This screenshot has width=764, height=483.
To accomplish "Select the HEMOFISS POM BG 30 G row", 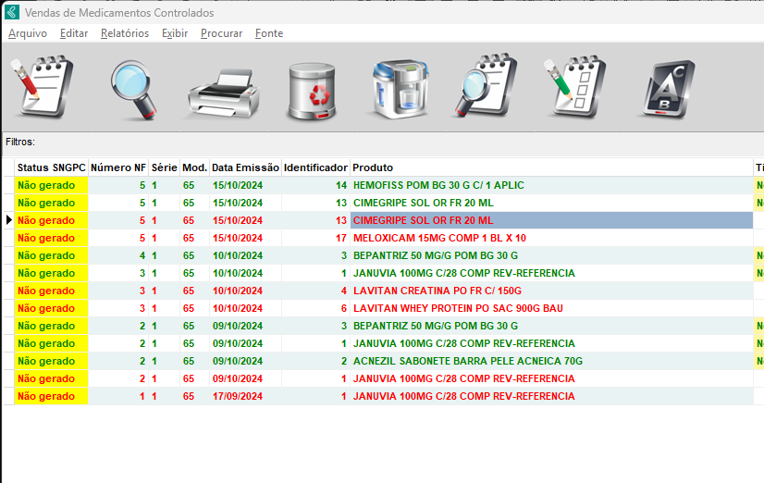I will (438, 185).
